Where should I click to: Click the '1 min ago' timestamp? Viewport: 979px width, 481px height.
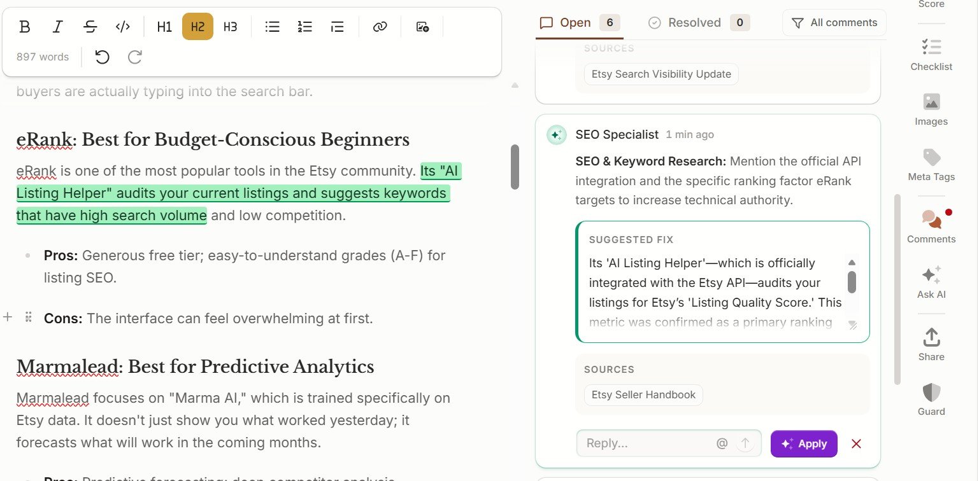690,135
